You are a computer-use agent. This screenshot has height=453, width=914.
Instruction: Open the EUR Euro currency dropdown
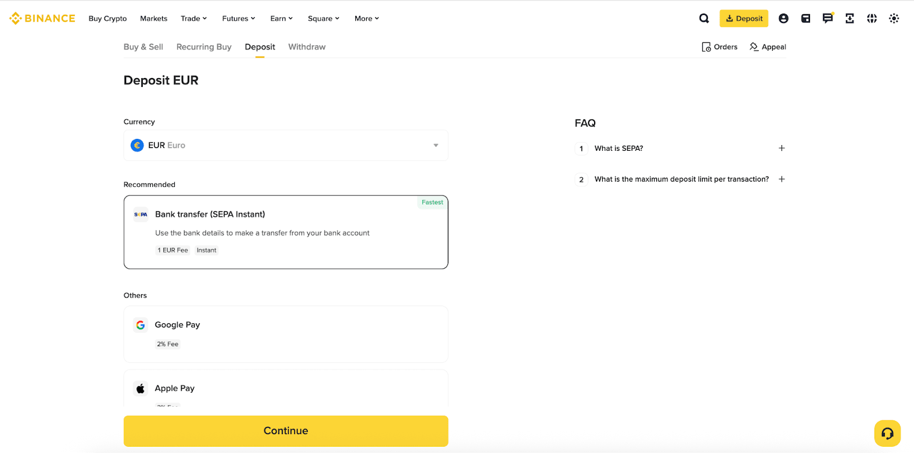(286, 145)
